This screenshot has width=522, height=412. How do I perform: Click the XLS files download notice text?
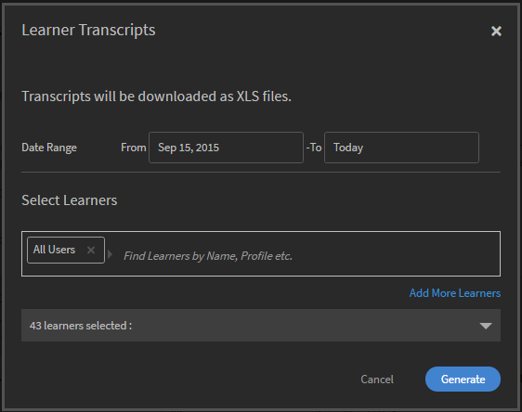coord(156,97)
